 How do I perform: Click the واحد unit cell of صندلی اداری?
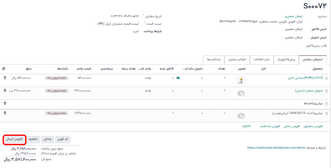tap(148, 78)
